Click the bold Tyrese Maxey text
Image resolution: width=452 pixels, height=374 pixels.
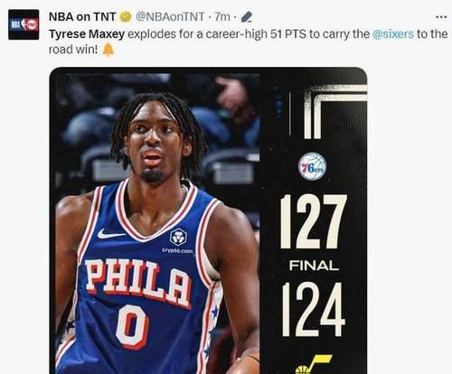(x=87, y=34)
